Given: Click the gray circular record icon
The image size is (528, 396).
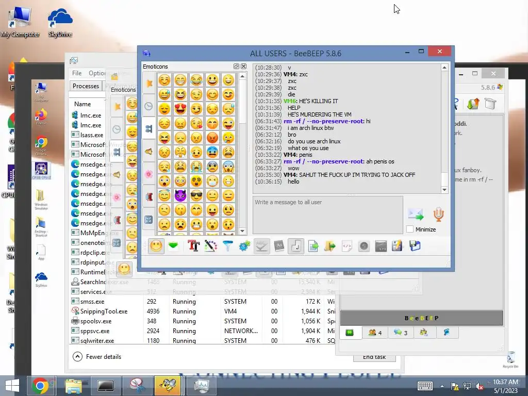Looking at the screenshot, I should (x=364, y=246).
